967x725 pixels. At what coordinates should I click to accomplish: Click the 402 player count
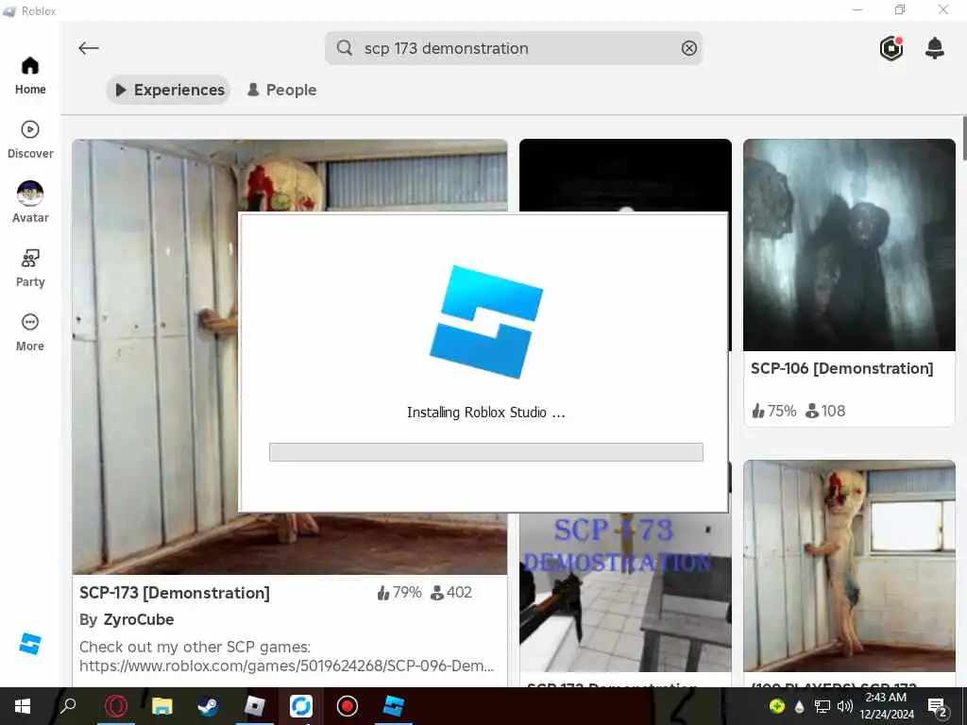451,593
